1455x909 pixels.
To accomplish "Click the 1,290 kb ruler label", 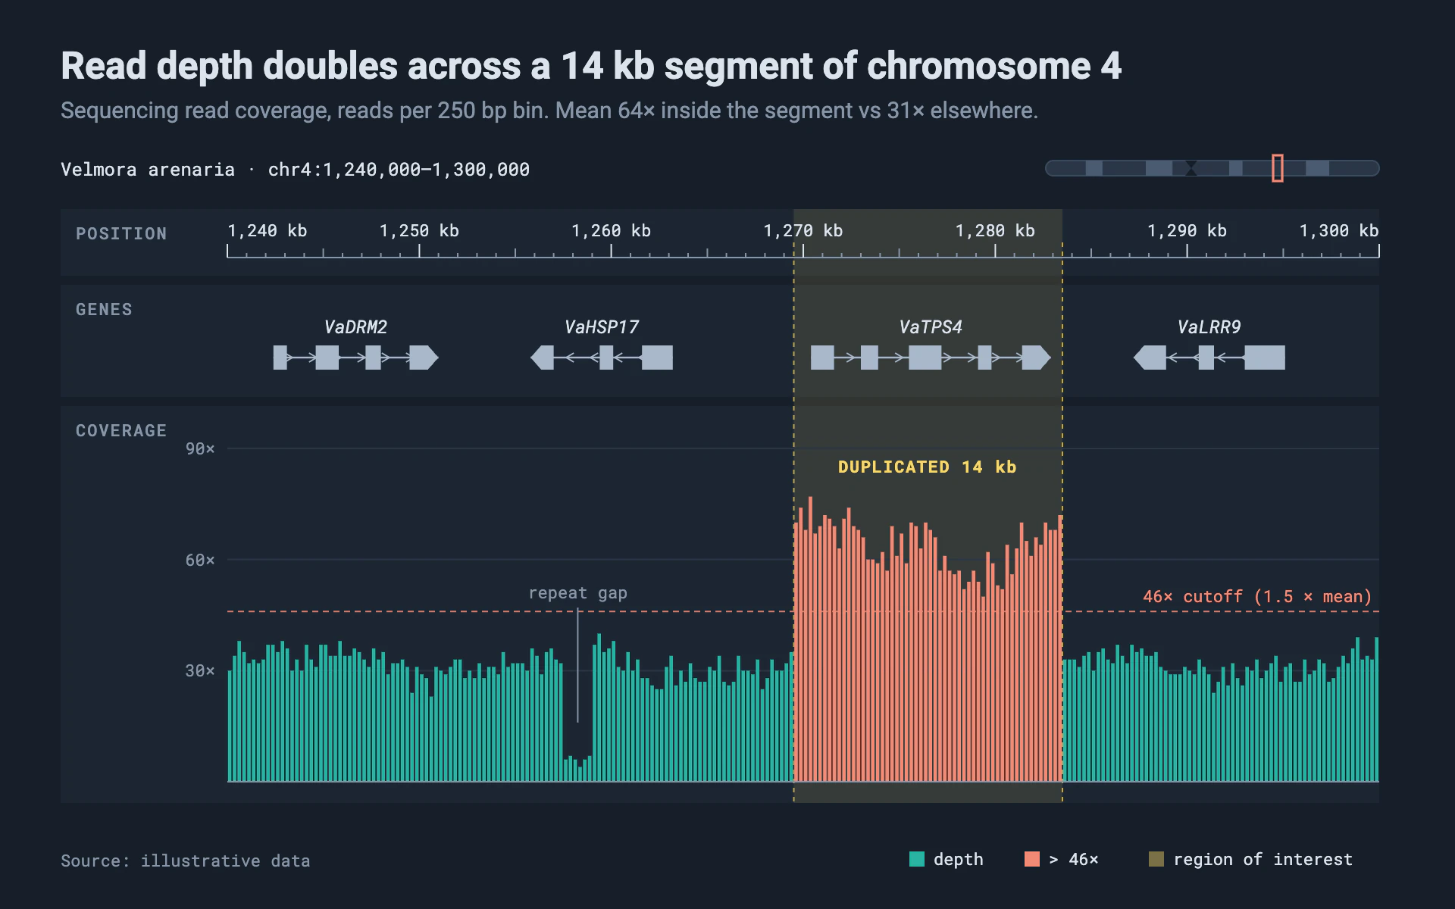I will 1187,230.
